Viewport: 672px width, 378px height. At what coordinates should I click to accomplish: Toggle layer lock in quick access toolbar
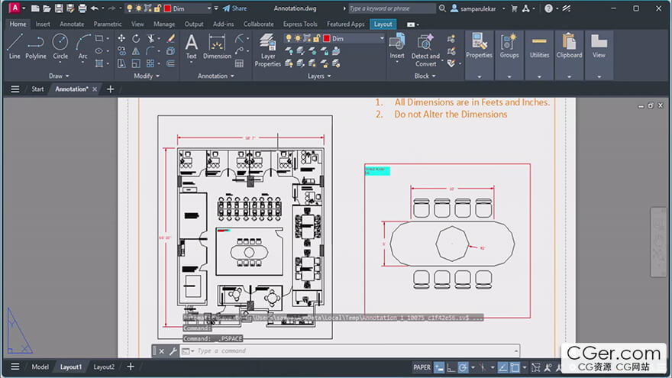[x=157, y=8]
